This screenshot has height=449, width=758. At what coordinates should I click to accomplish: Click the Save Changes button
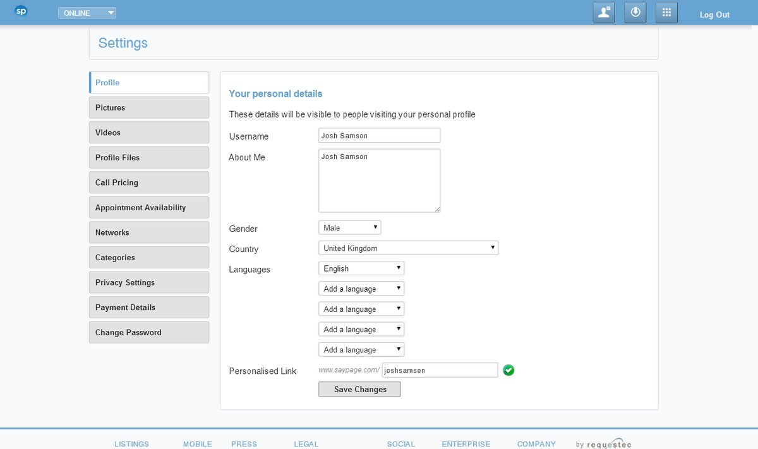point(360,389)
